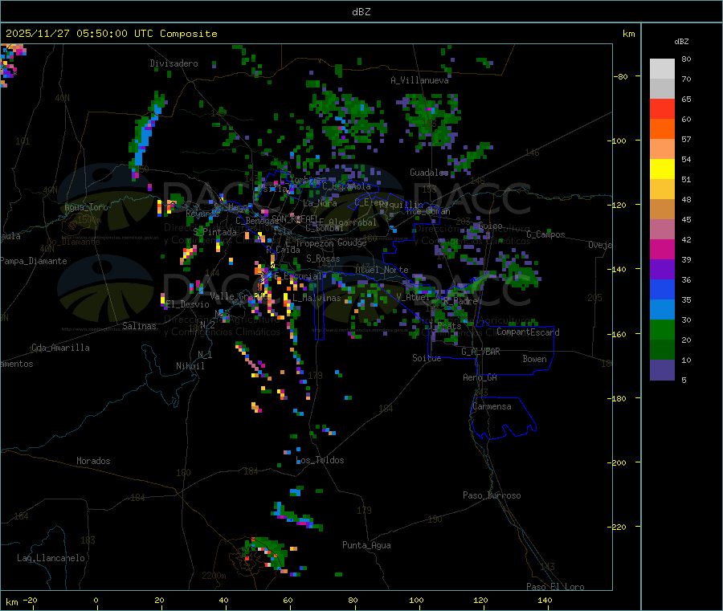
Task: Click the Soitue map label
Action: pyautogui.click(x=427, y=358)
